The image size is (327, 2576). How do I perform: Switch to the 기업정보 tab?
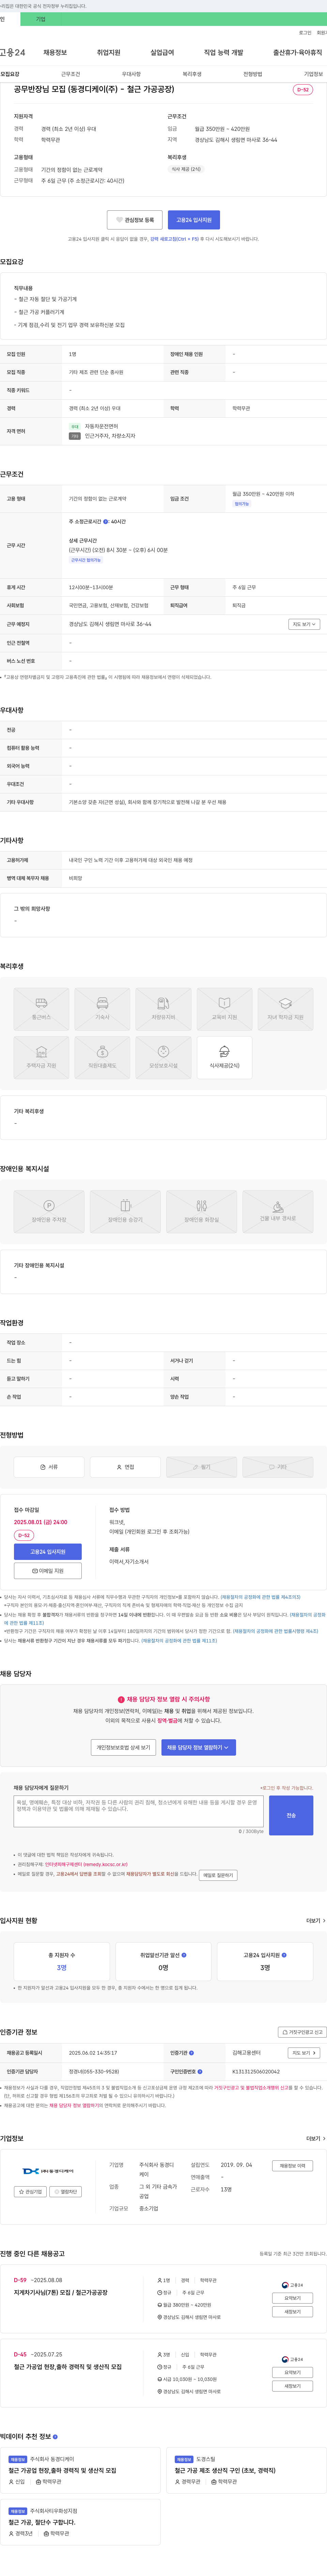click(x=313, y=74)
